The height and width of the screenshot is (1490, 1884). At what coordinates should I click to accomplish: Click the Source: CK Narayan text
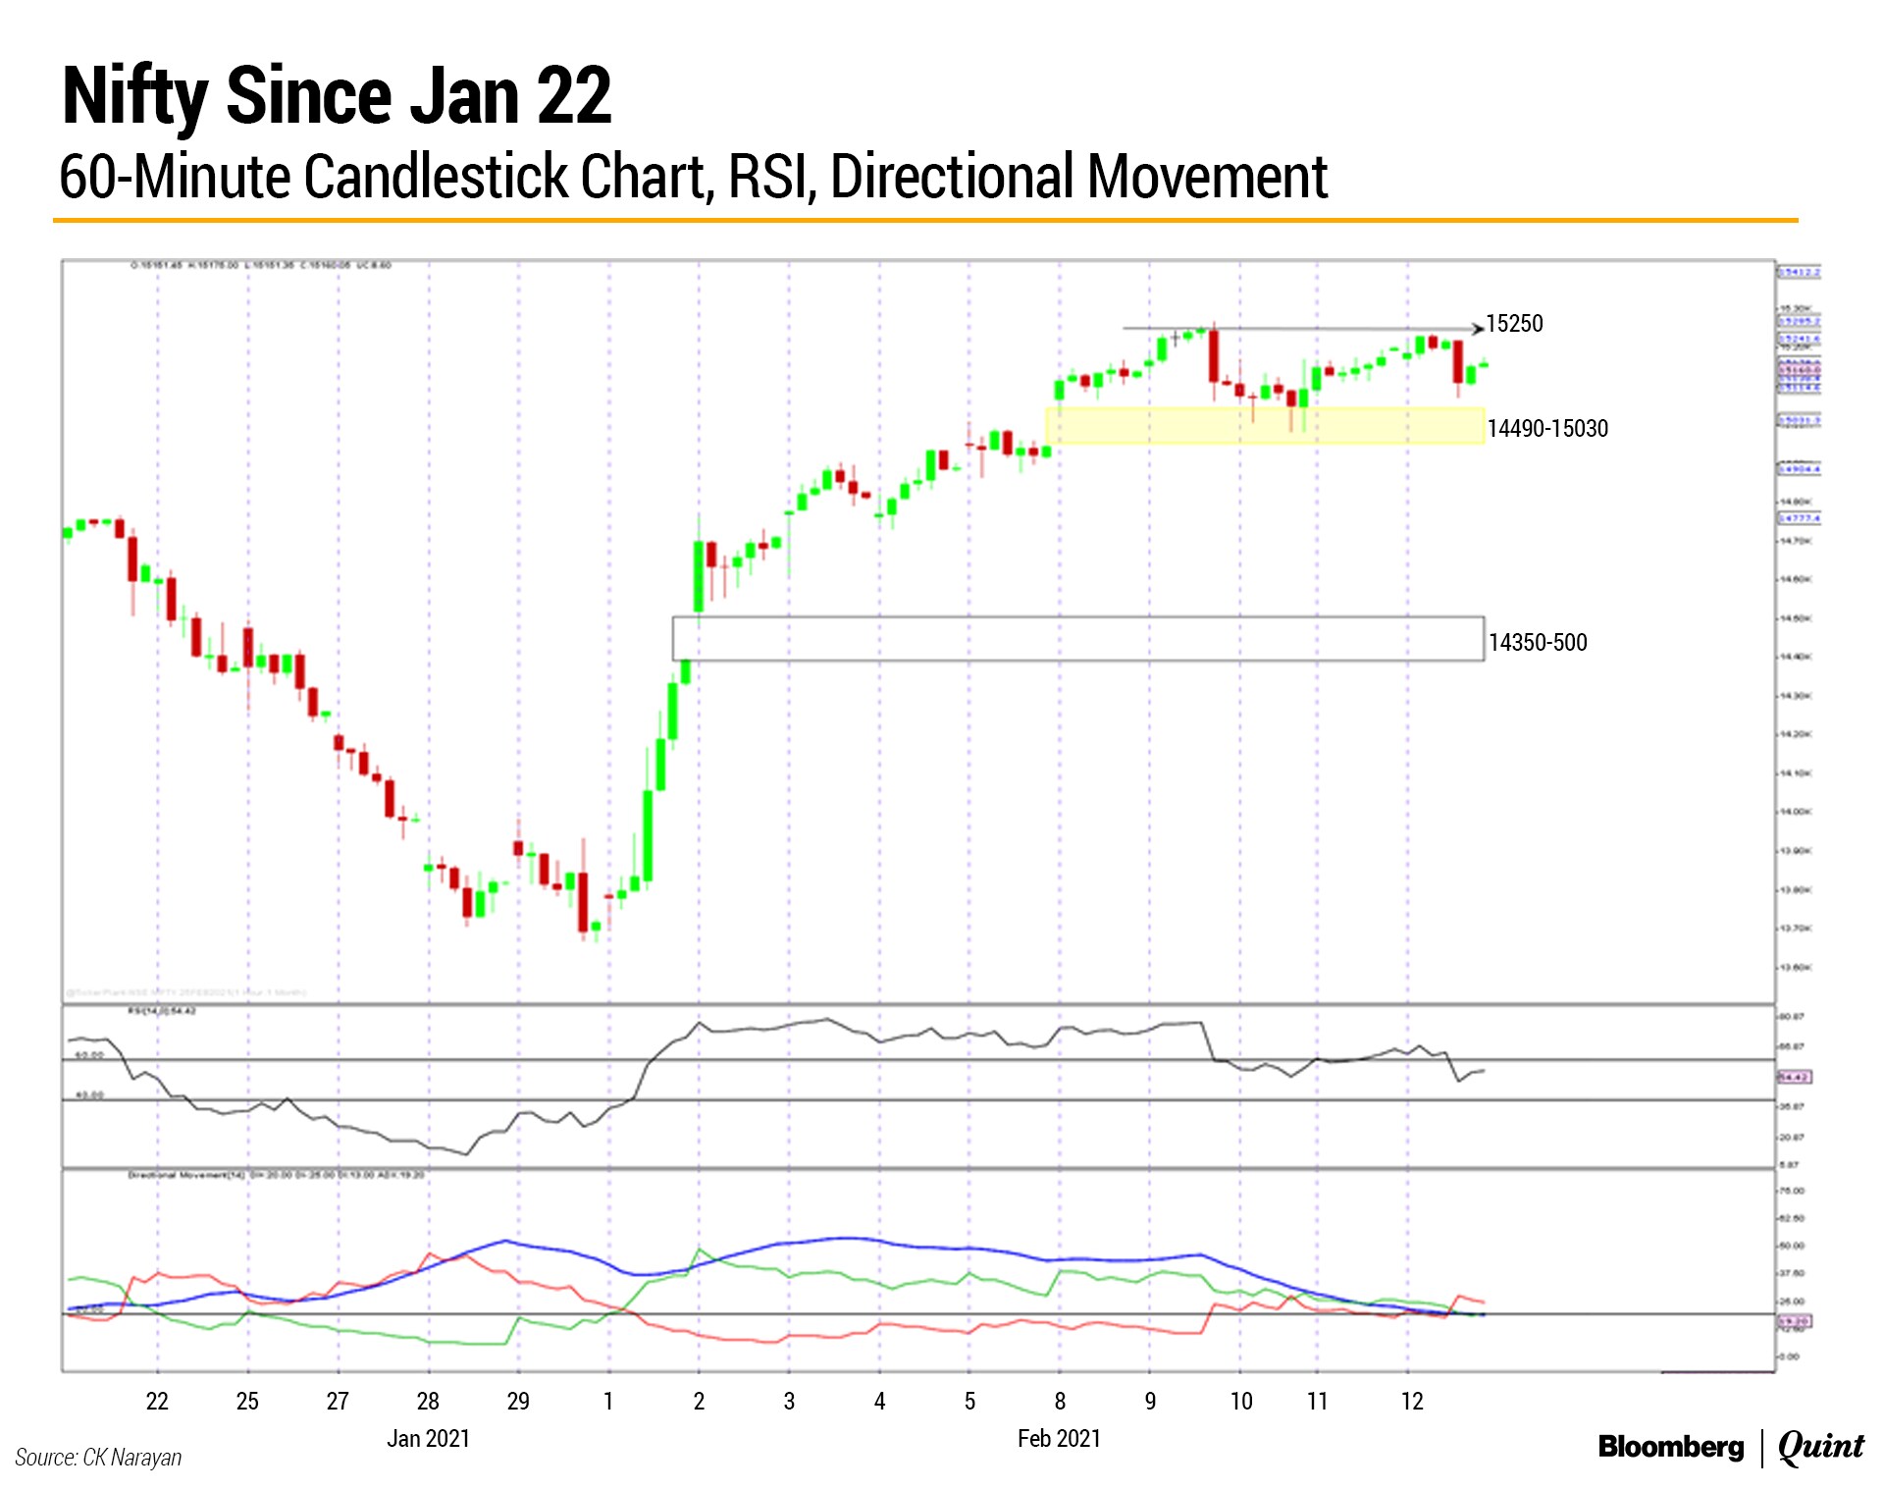pyautogui.click(x=98, y=1457)
